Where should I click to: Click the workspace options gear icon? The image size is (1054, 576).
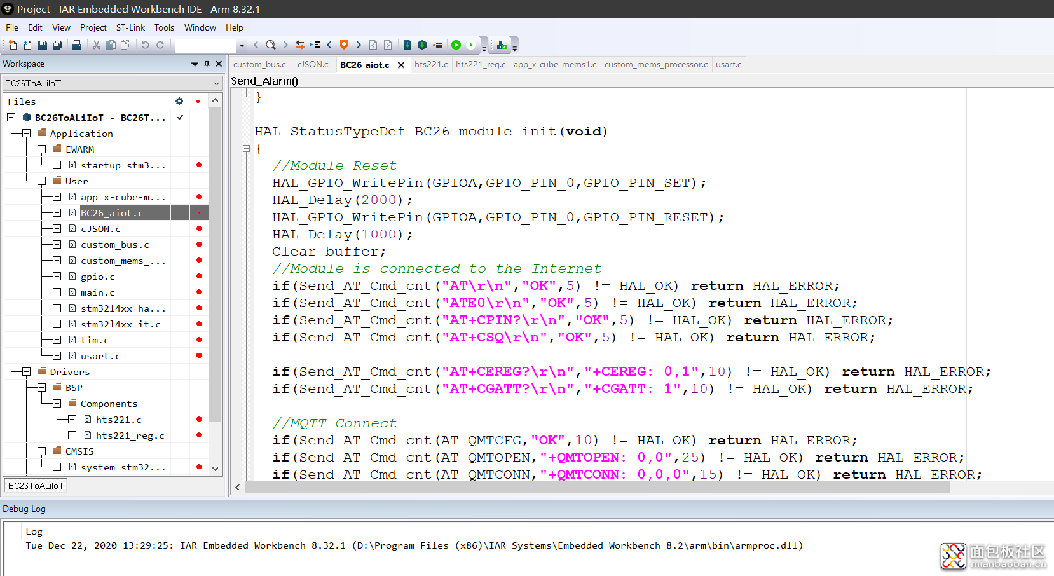pos(179,101)
